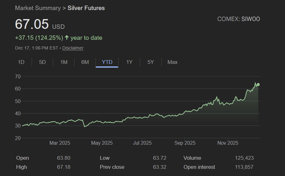The height and width of the screenshot is (176, 285).
Task: Open the Disclaimer link
Action: (73, 48)
